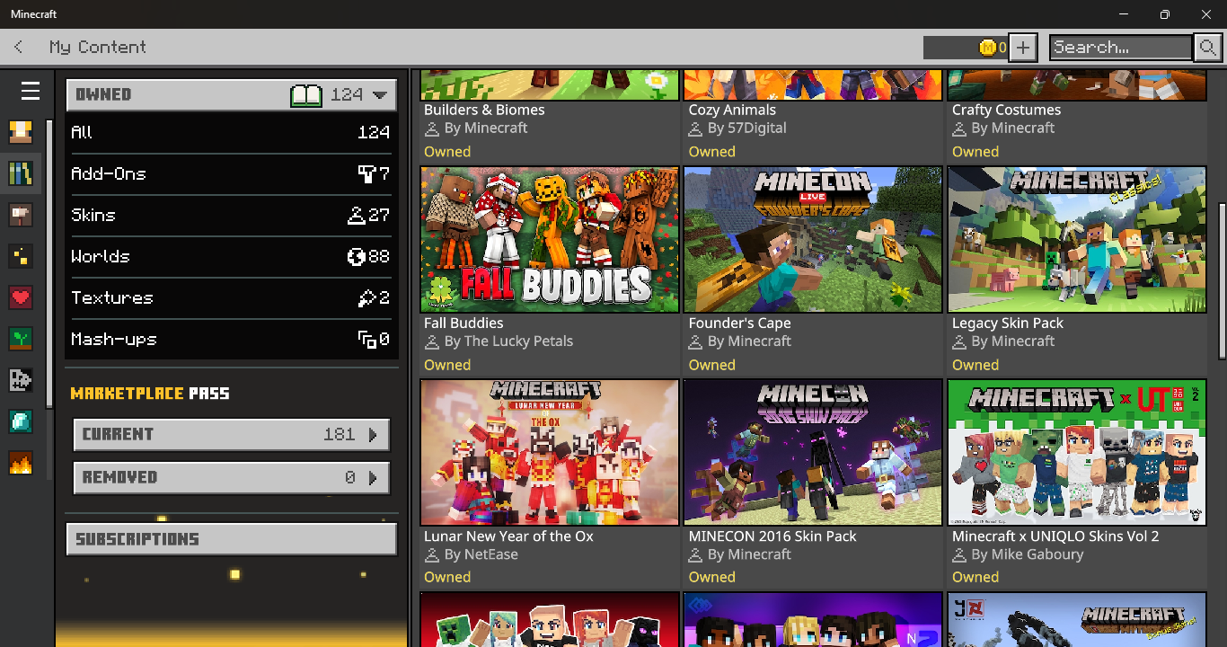The height and width of the screenshot is (647, 1227).
Task: Click the Owned label under Builders & Biomes
Action: 447,152
